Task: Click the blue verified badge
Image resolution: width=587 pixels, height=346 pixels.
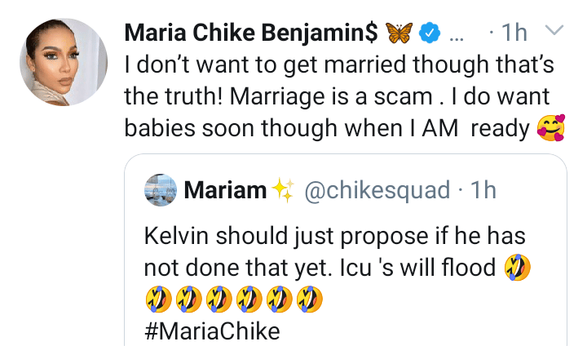Action: tap(430, 33)
